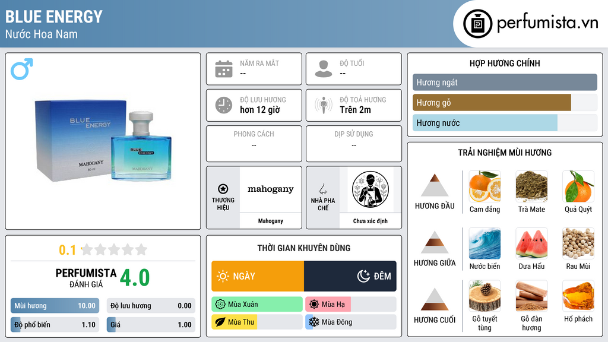
Task: Click the Quả Quýt note image
Action: pos(578,186)
